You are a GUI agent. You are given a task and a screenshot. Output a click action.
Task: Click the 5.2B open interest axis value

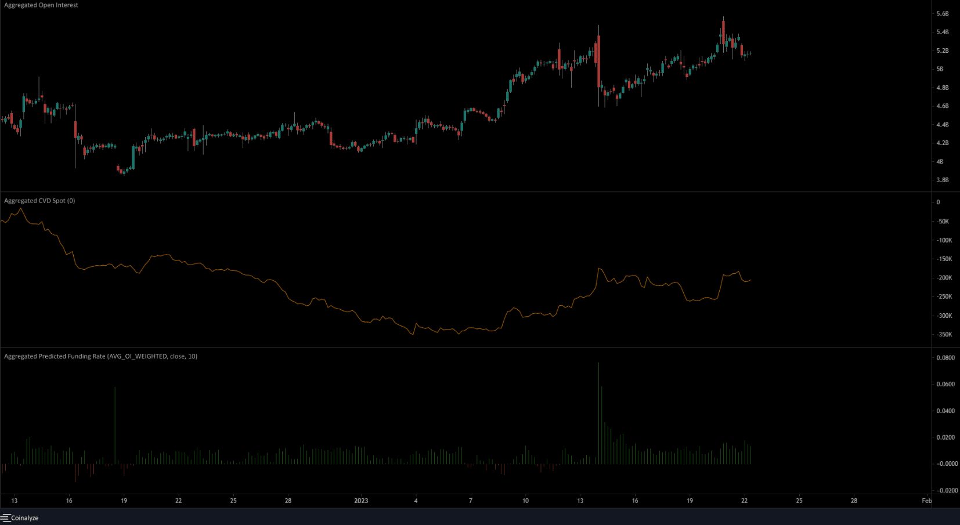point(943,50)
